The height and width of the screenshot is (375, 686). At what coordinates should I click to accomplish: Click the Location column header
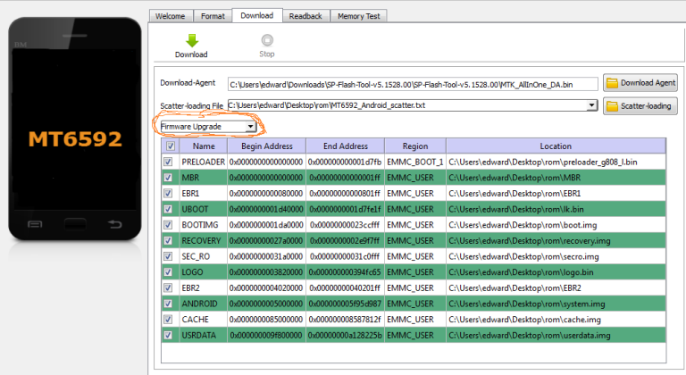pos(556,146)
